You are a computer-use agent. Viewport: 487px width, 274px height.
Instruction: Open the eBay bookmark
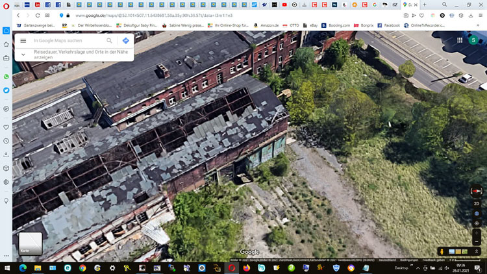click(x=310, y=25)
